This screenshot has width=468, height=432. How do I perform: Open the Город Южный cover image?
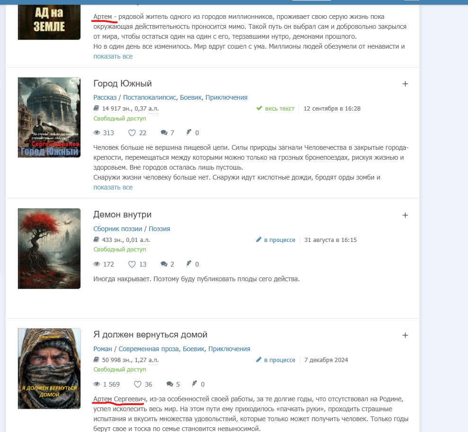[49, 118]
